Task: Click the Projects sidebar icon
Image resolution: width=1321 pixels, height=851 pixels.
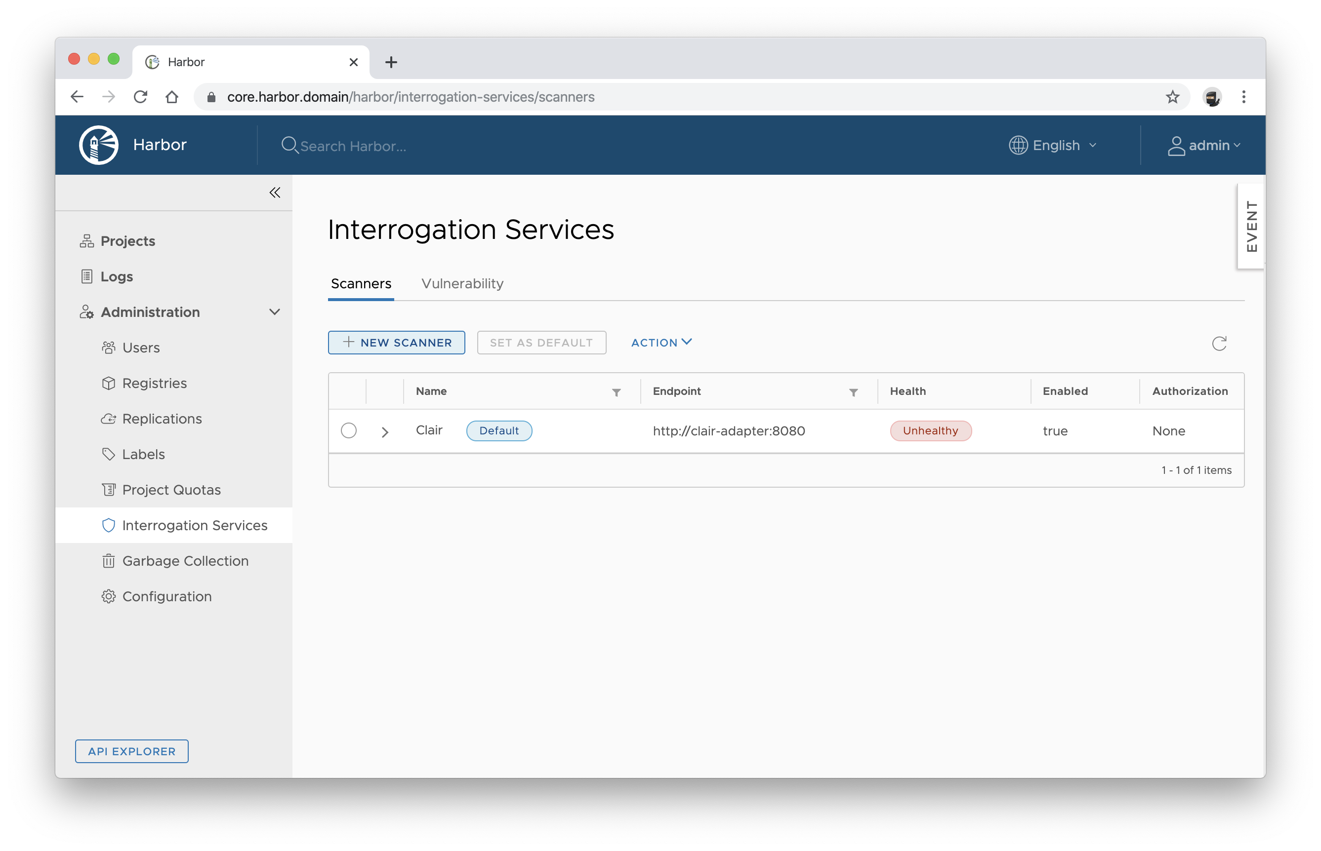Action: [x=86, y=240]
